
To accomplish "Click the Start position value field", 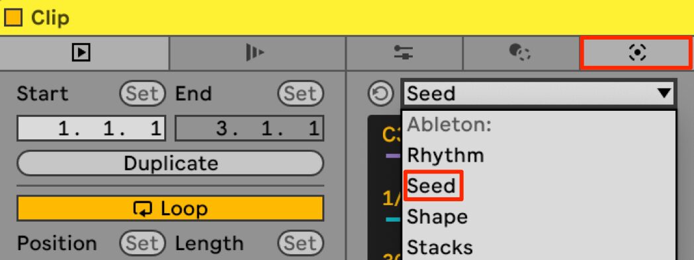I will coord(91,129).
